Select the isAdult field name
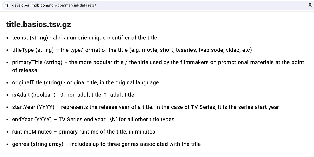The height and width of the screenshot is (157, 314). coord(21,95)
